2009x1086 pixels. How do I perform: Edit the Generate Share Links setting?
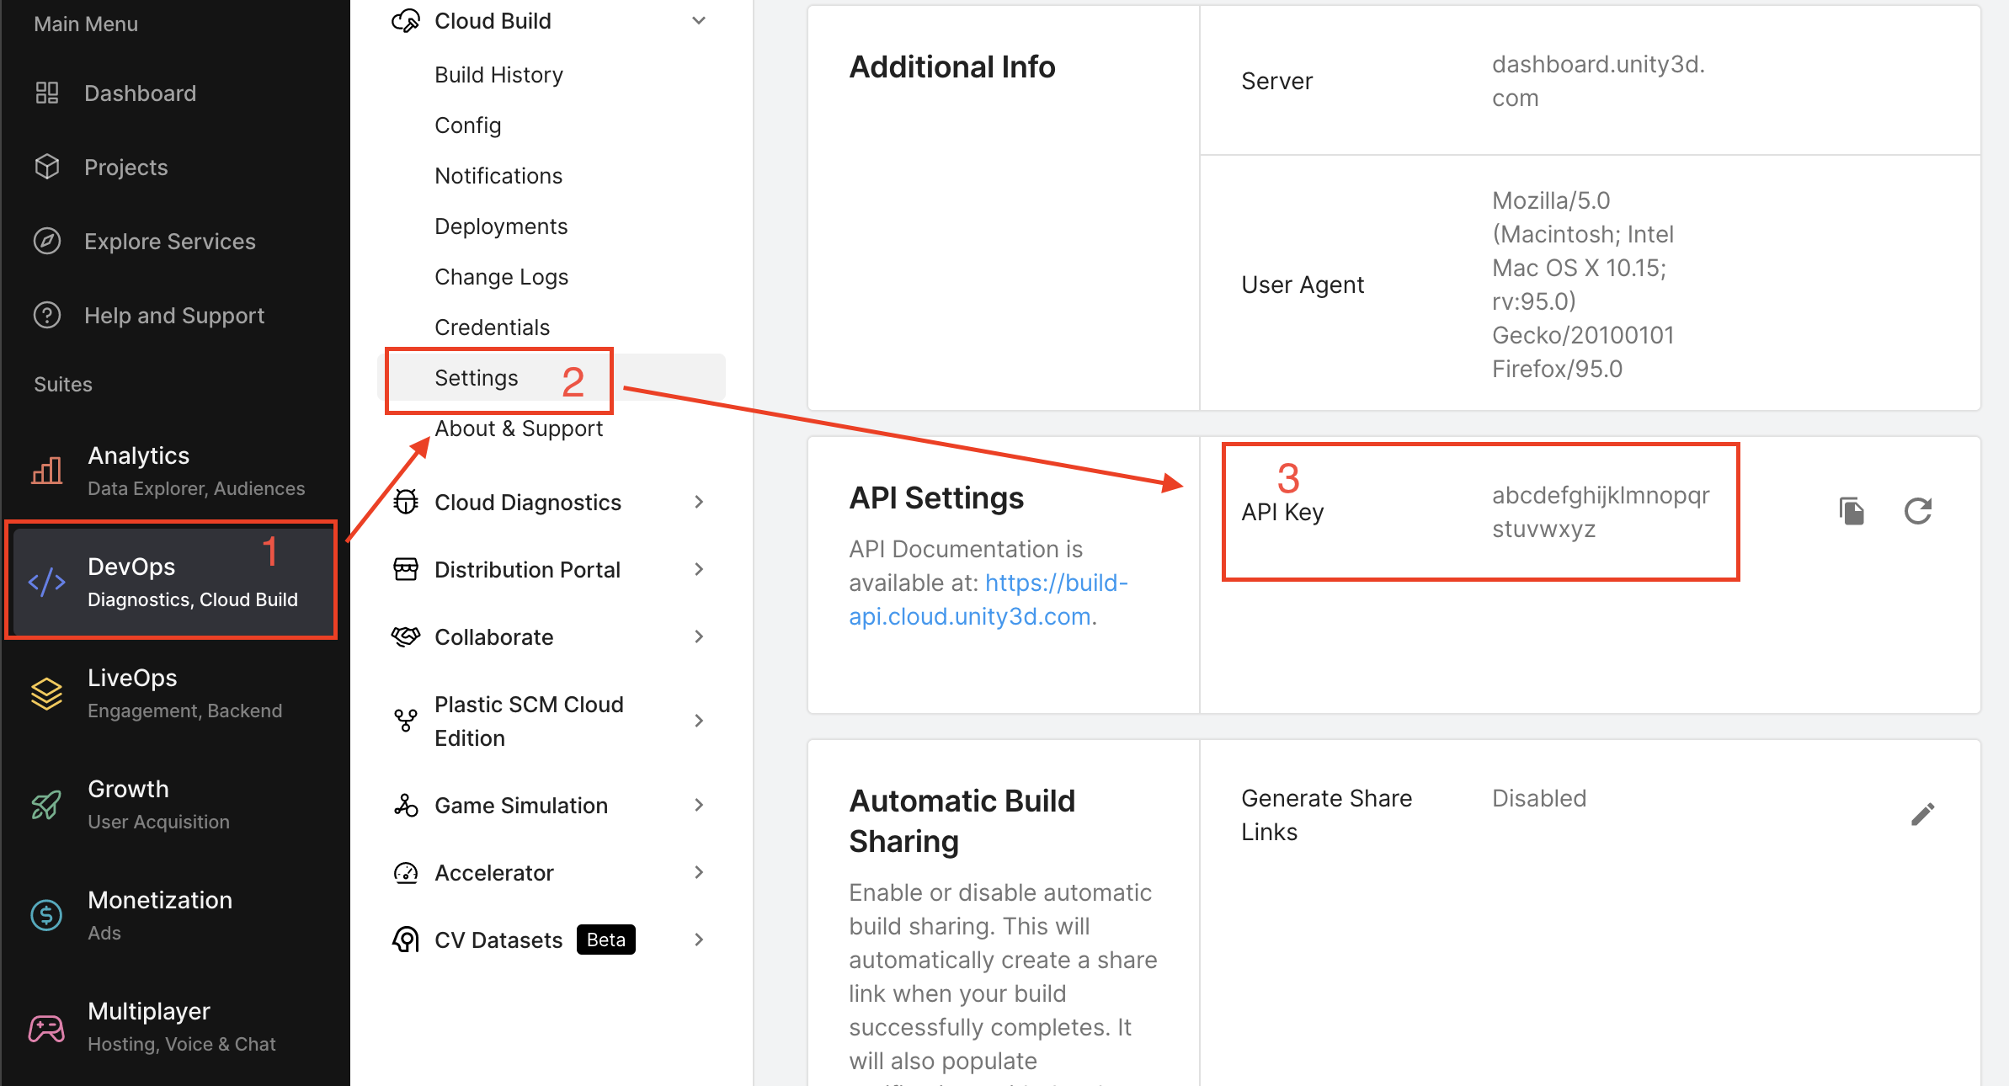tap(1922, 814)
